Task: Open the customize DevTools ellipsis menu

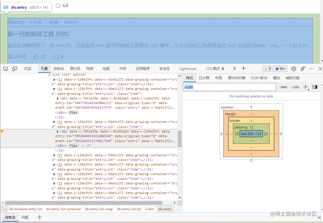Action: tap(312, 69)
